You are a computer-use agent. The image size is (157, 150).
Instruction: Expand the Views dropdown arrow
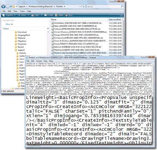click(x=28, y=15)
